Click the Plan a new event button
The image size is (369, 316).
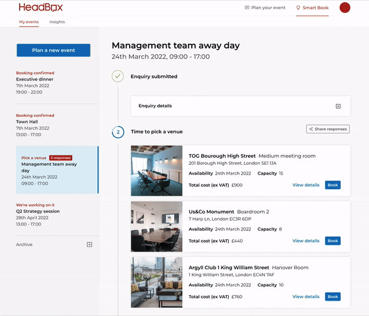(54, 50)
